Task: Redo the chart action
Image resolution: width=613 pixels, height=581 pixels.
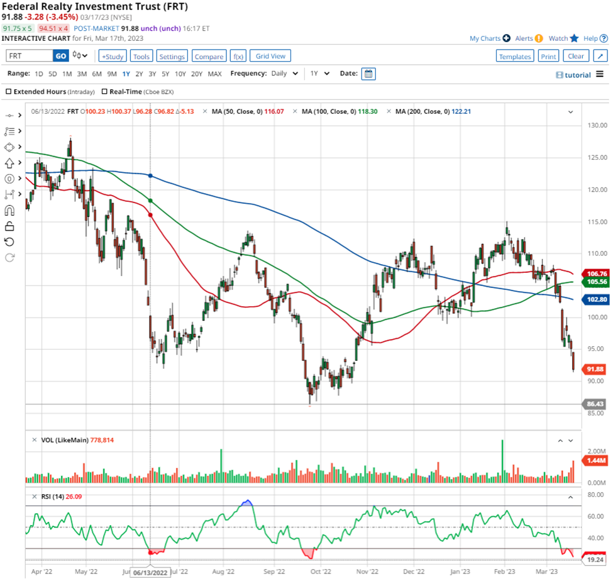Action: click(x=9, y=258)
